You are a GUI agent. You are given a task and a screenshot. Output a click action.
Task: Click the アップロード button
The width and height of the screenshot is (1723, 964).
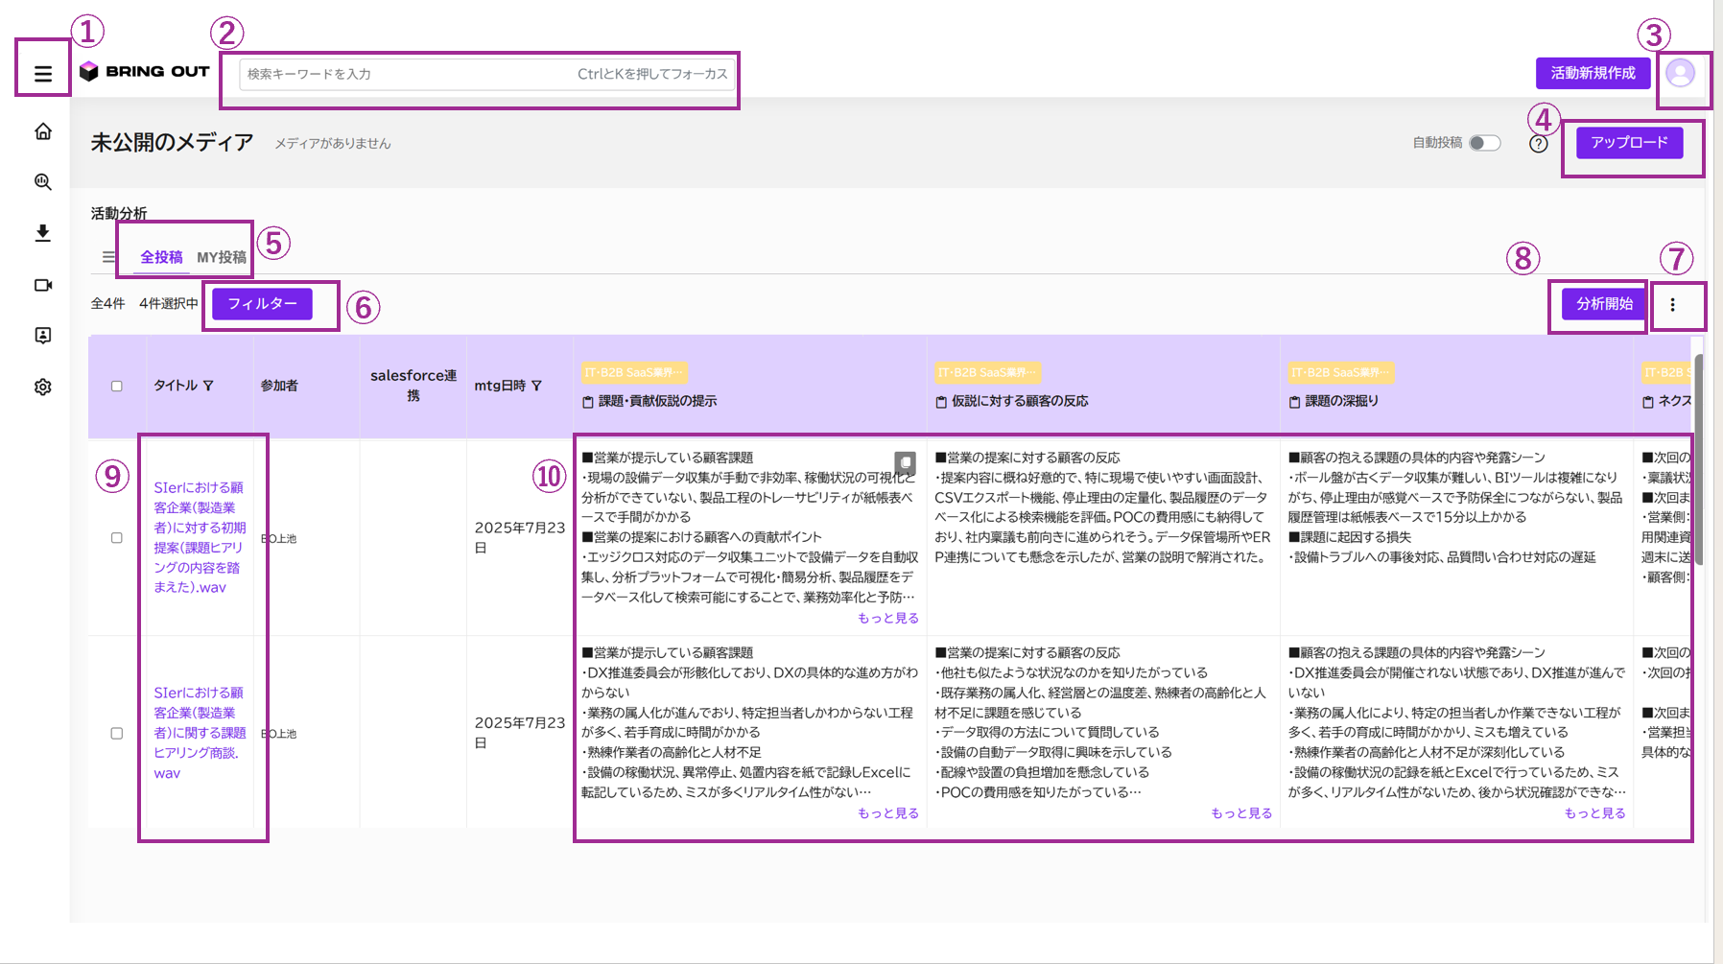coord(1630,142)
